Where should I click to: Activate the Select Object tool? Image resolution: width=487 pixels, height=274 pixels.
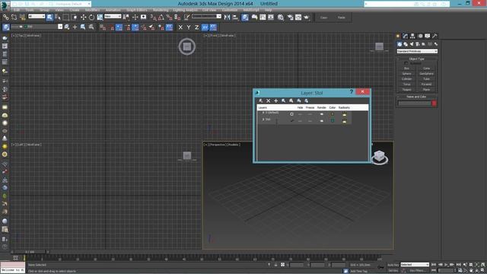pos(49,18)
